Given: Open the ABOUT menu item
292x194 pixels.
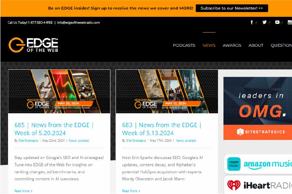Looking at the screenshot, I should [256, 45].
